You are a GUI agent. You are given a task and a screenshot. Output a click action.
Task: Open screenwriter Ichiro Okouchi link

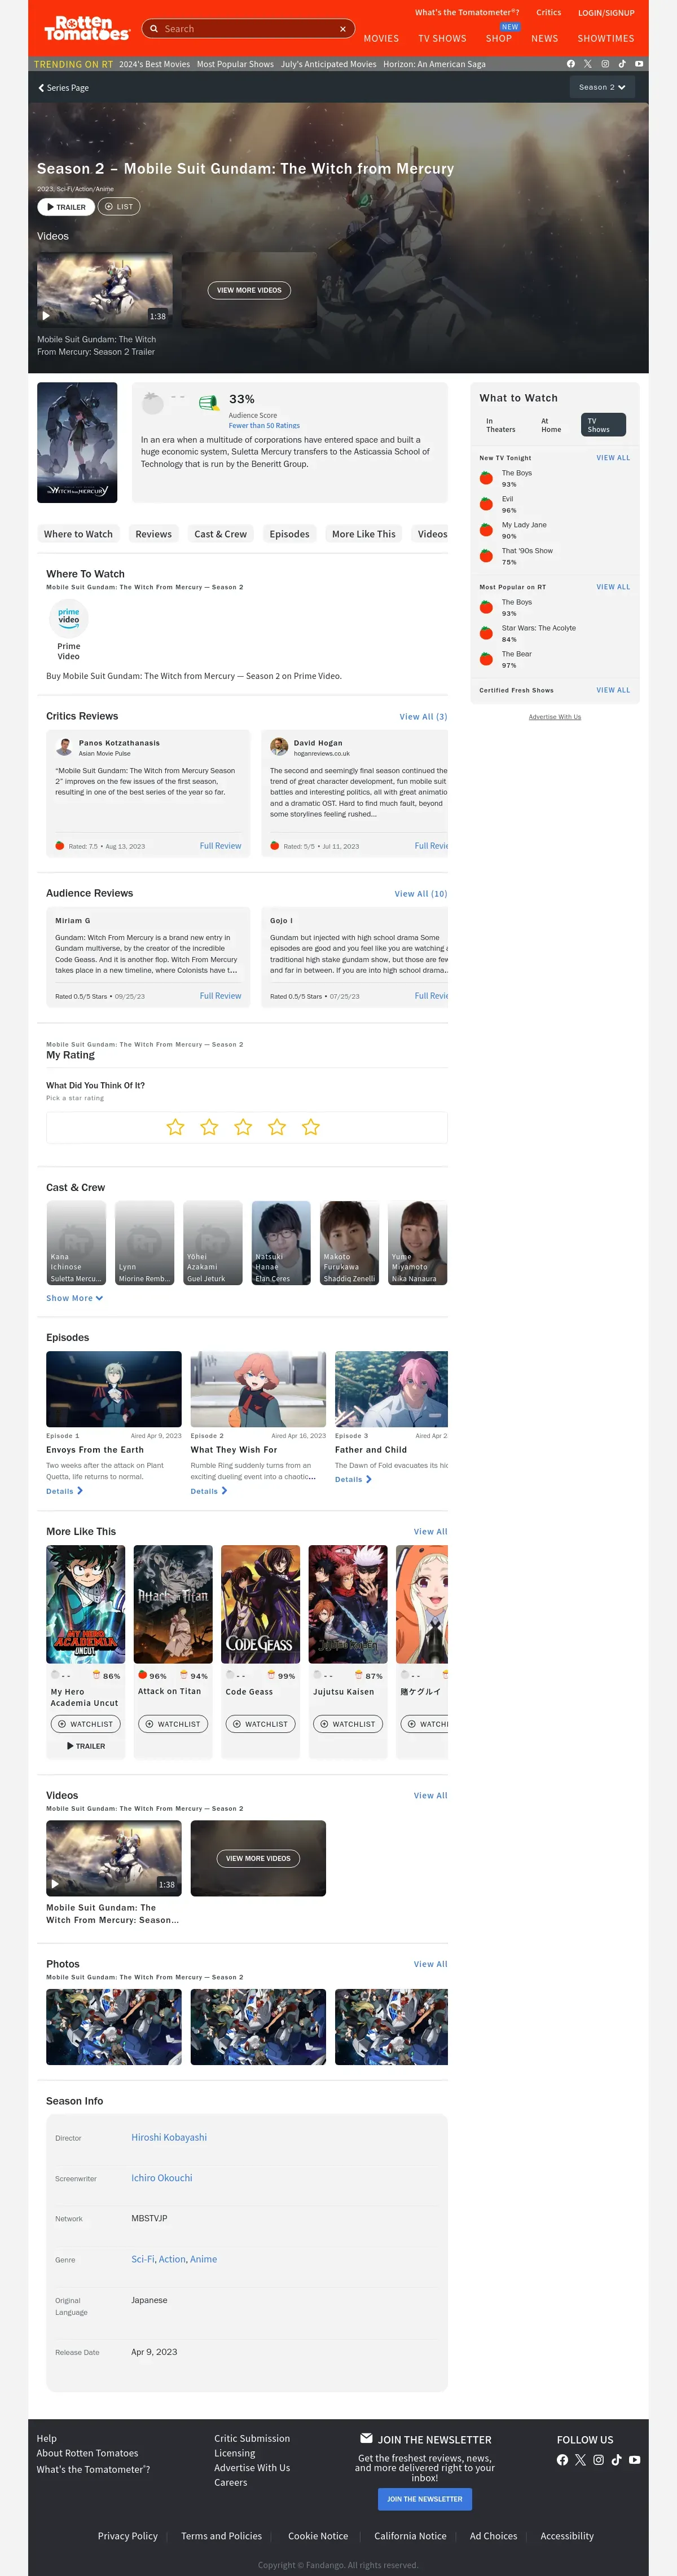162,2177
